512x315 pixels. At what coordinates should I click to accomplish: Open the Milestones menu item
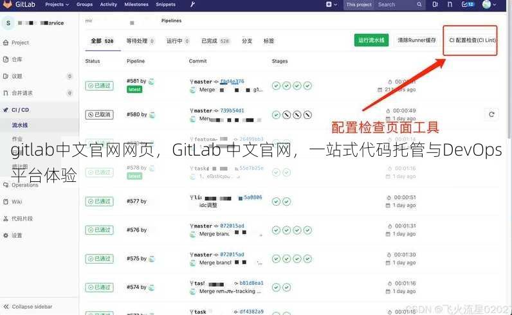[136, 4]
